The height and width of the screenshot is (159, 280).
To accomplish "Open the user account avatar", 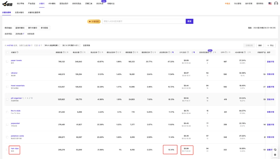I will pyautogui.click(x=276, y=4).
